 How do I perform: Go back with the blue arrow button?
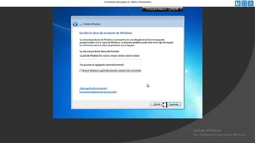75,24
